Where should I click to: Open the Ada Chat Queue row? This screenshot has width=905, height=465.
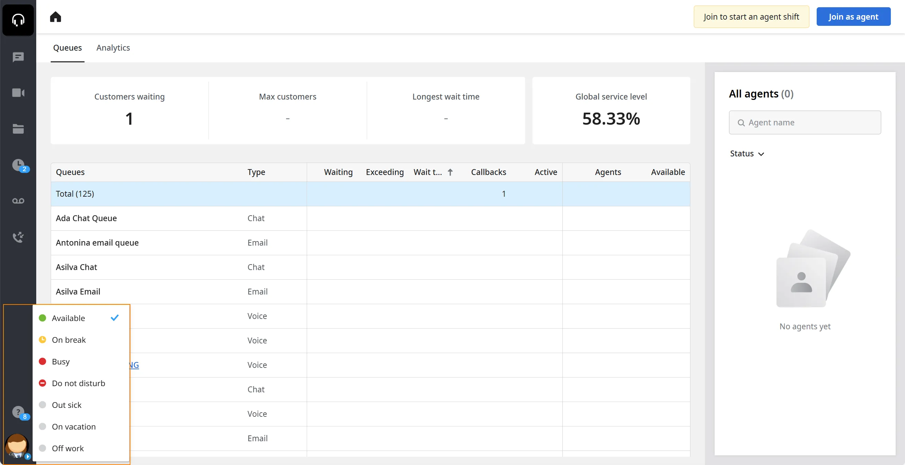370,218
